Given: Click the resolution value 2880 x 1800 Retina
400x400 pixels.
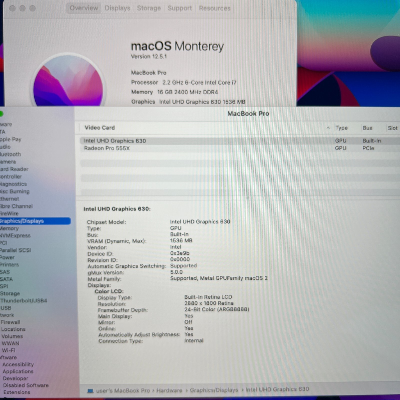Looking at the screenshot, I should coord(209,303).
